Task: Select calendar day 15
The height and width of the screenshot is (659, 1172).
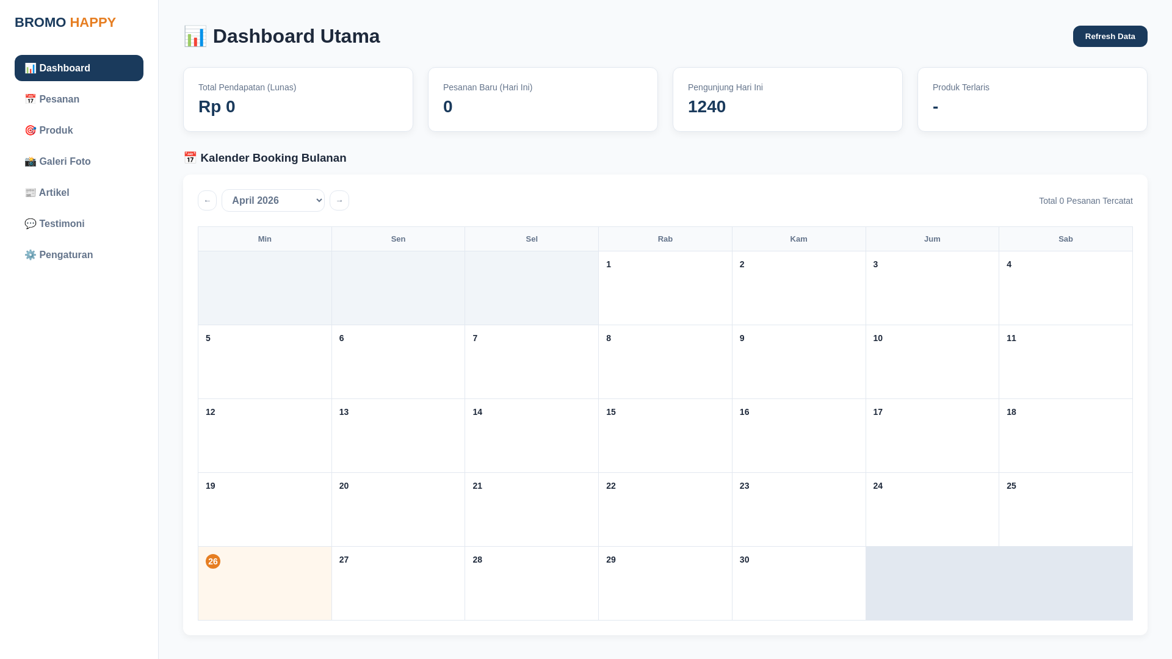Action: pyautogui.click(x=665, y=435)
